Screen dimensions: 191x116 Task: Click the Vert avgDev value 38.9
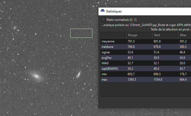[x=156, y=58]
